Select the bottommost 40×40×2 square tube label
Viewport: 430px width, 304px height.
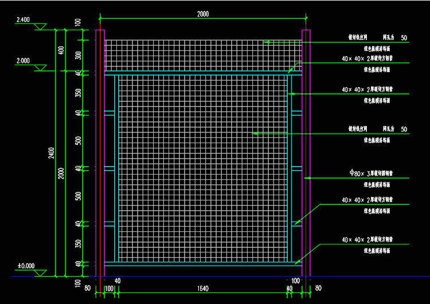pyautogui.click(x=367, y=239)
